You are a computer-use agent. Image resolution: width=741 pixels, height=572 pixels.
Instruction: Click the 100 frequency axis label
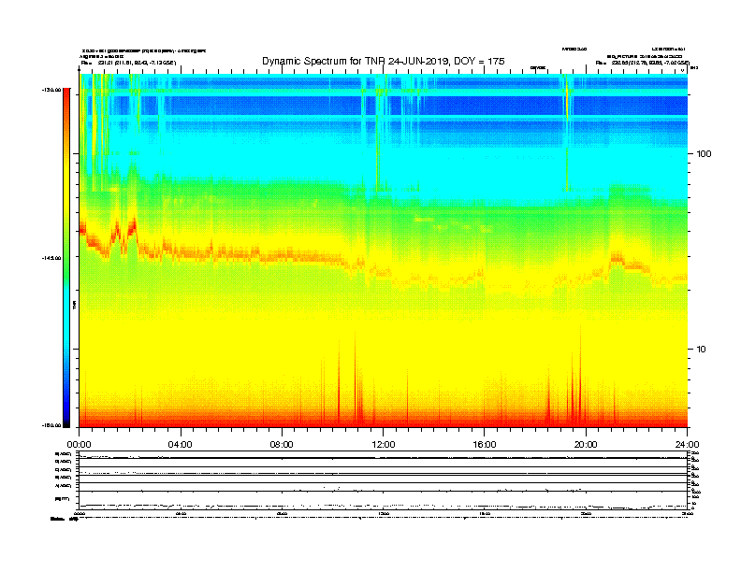704,154
